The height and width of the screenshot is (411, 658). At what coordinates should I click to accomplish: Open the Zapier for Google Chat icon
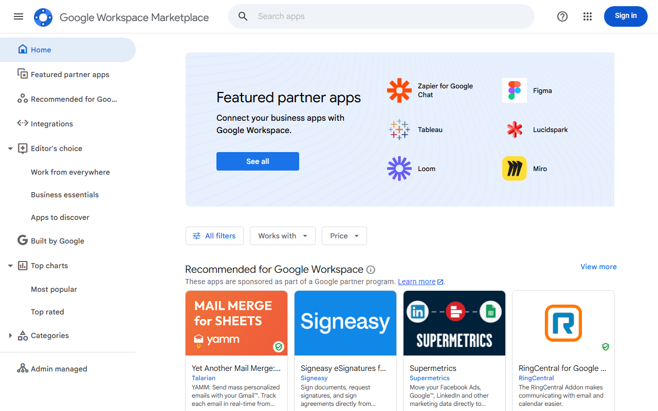point(399,90)
